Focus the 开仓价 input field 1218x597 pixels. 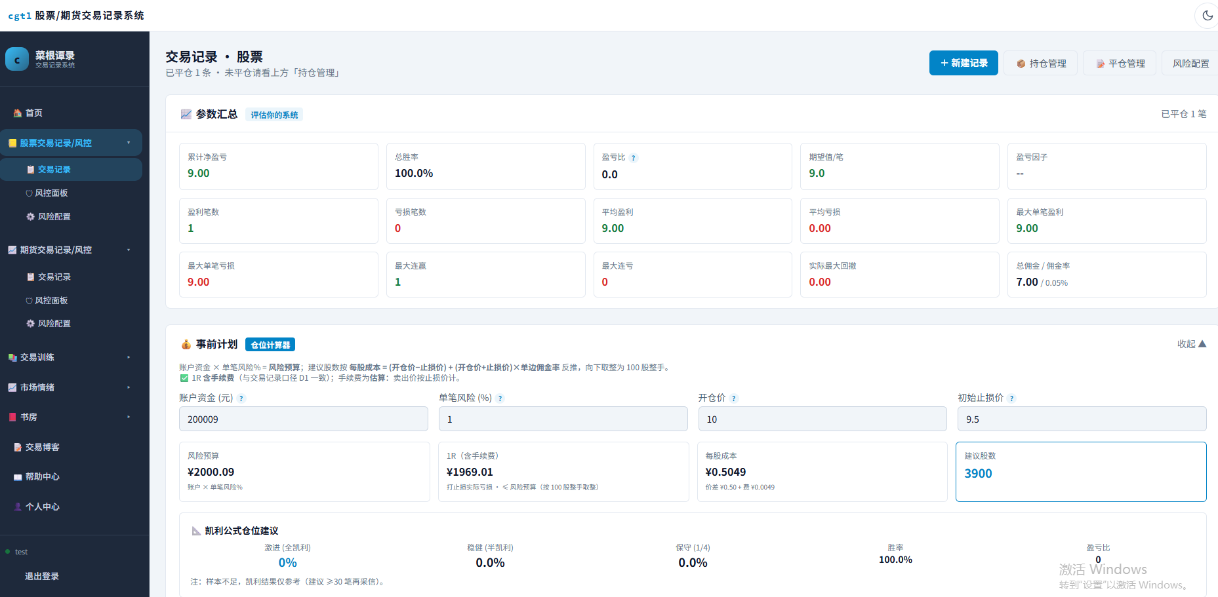(x=822, y=419)
